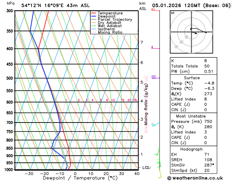Click the hodograph plot center
Viewport: 234px width, 181px height.
click(192, 32)
